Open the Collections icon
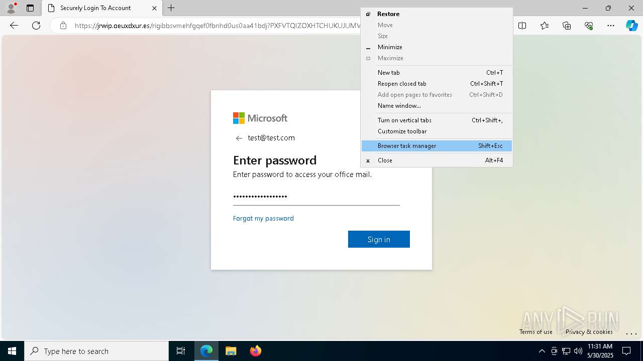The height and width of the screenshot is (361, 643). pyautogui.click(x=567, y=26)
